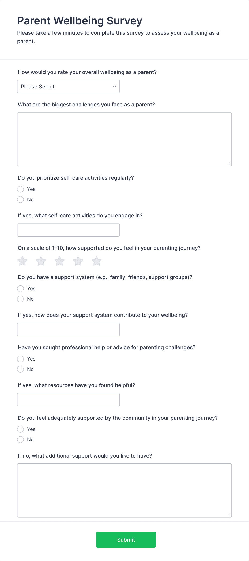
Task: Choose No for having a support system
Action: (x=20, y=299)
